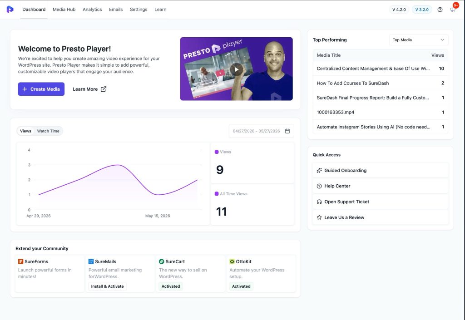
Task: Open the notifications megaphone icon with 9+ badge
Action: click(453, 10)
